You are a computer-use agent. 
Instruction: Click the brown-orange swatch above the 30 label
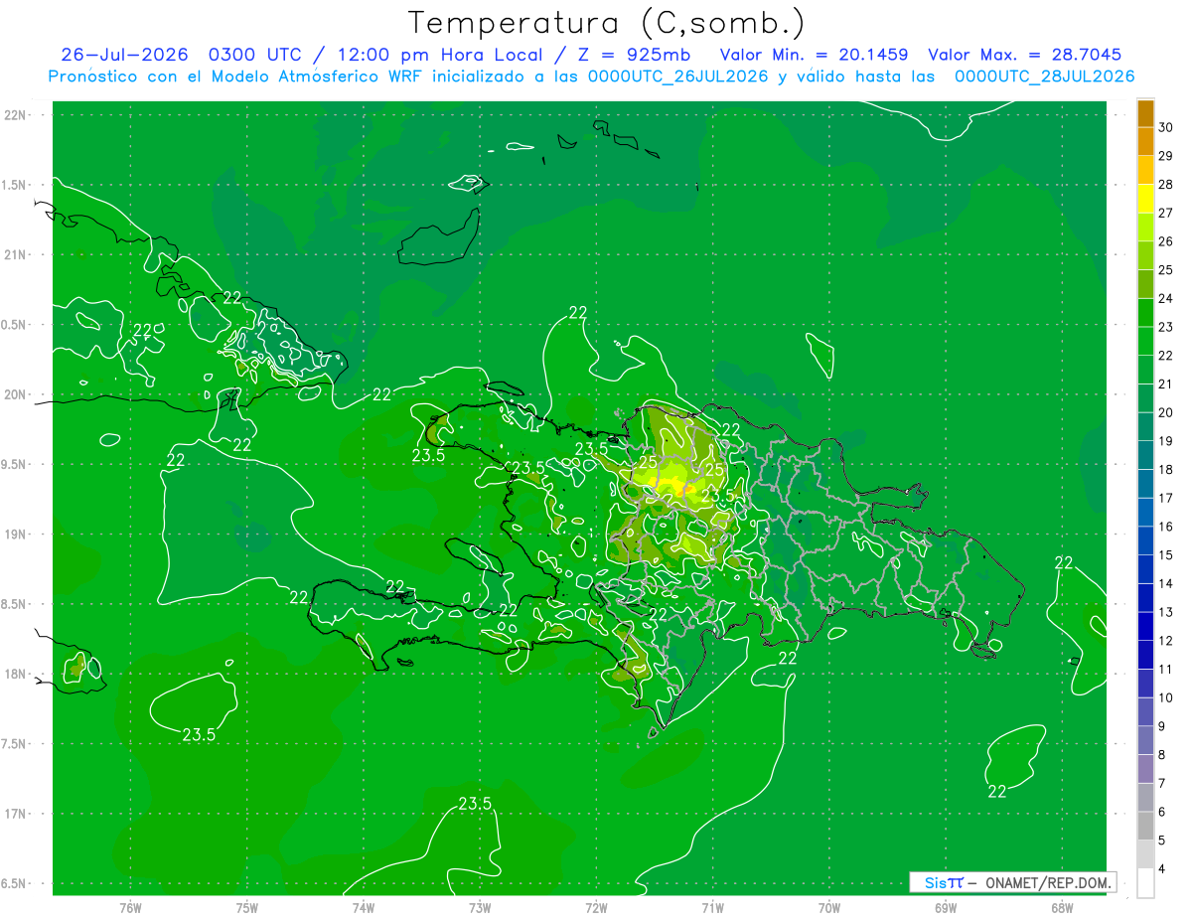[1145, 113]
